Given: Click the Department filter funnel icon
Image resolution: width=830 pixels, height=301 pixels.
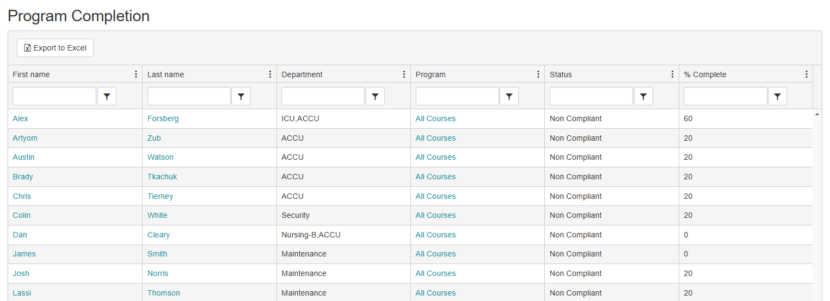Looking at the screenshot, I should (x=375, y=96).
